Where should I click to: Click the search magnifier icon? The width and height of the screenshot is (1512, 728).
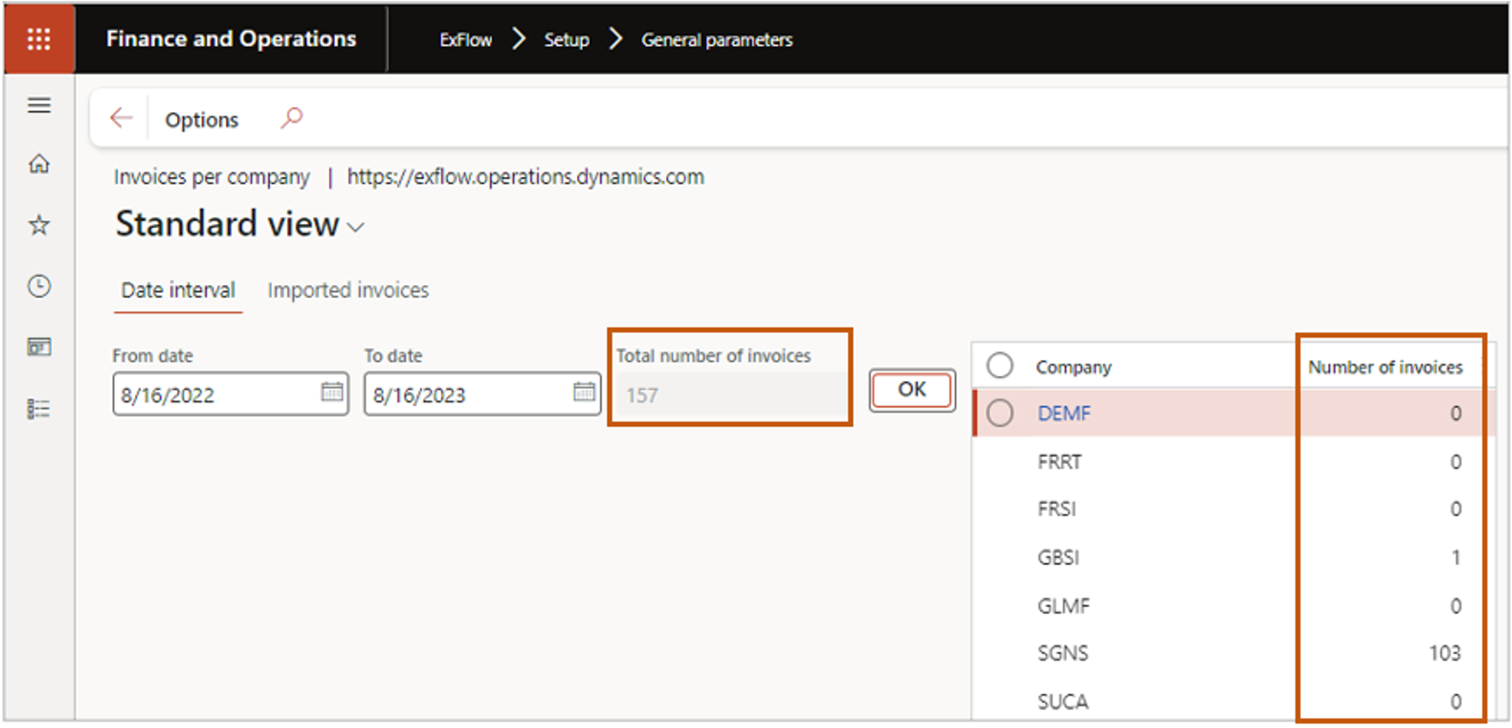(x=291, y=118)
